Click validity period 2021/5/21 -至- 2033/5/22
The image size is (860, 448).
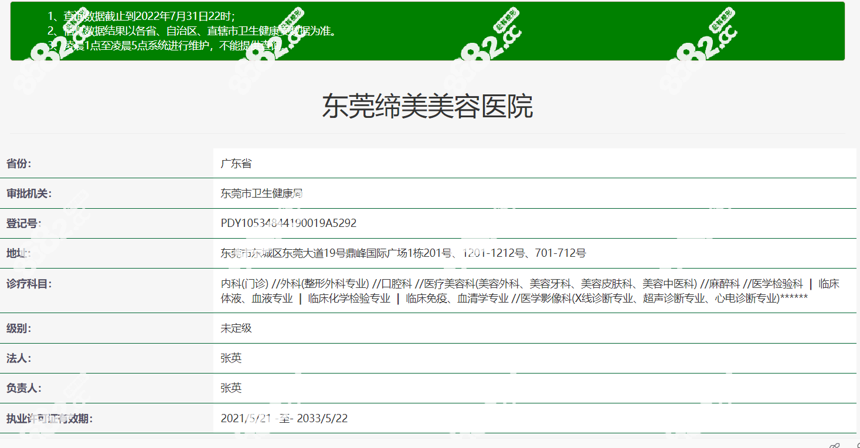click(284, 418)
